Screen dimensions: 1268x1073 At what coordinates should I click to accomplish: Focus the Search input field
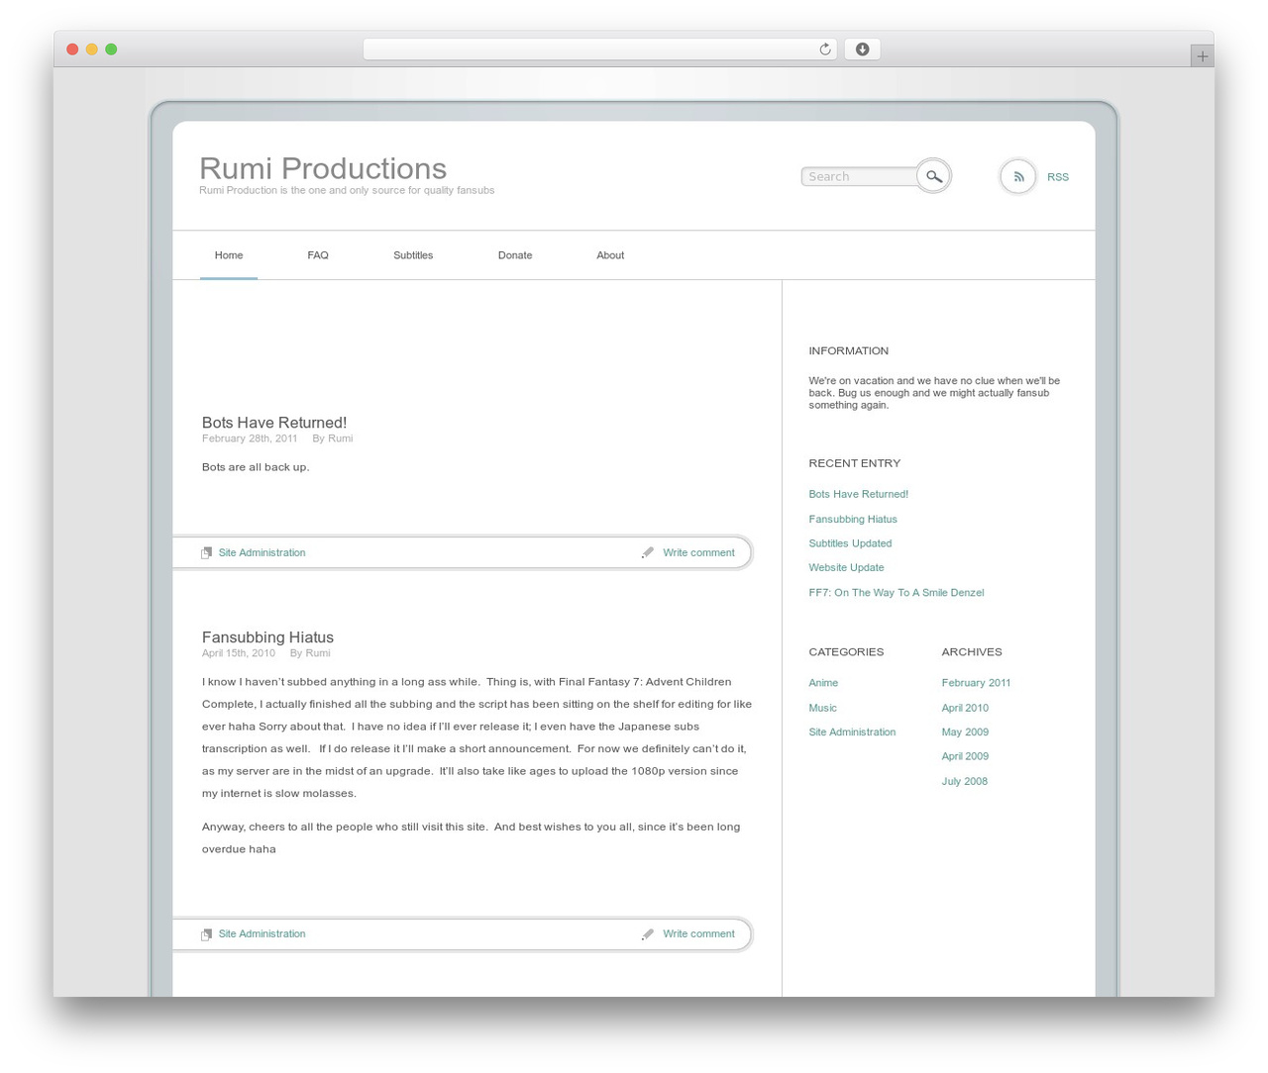[860, 176]
